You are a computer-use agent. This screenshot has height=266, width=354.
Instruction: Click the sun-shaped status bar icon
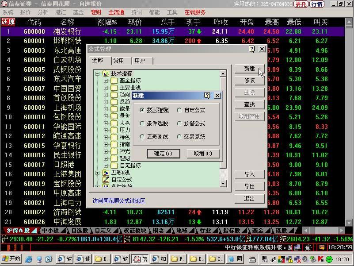pos(308,247)
